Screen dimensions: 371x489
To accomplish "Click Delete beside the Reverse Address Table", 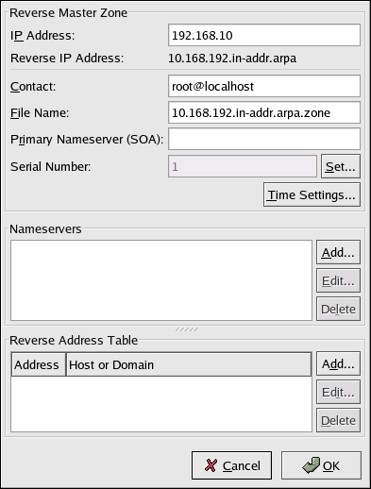I will (x=338, y=420).
